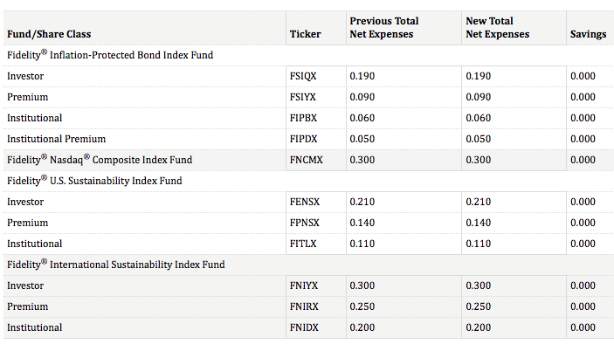Click the FNIDX ticker symbol
The image size is (614, 344).
click(x=304, y=327)
